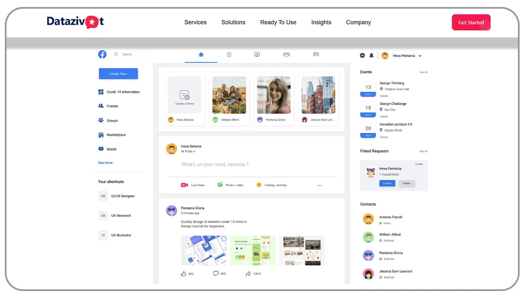Screen dimensions: 524x298
Task: Confirm the Hexa Pentania friend request
Action: pyautogui.click(x=387, y=183)
